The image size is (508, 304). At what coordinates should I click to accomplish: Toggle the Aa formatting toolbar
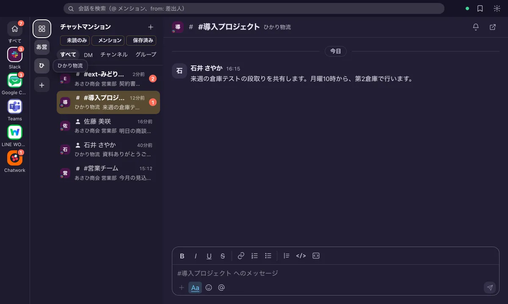click(195, 288)
